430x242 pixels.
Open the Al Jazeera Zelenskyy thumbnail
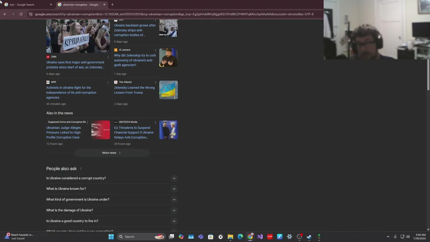click(x=168, y=57)
